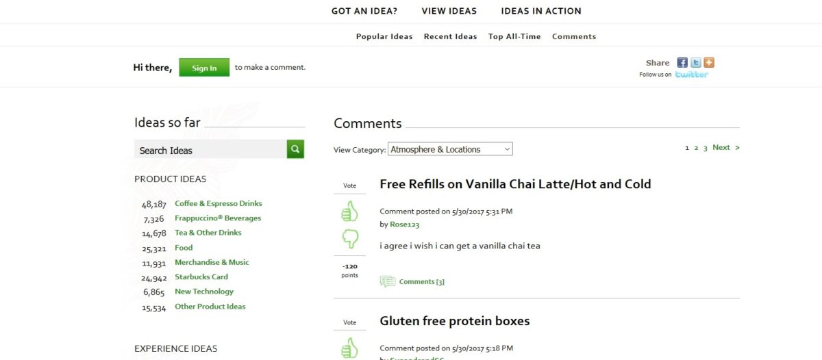Jump to comments page 2

696,148
